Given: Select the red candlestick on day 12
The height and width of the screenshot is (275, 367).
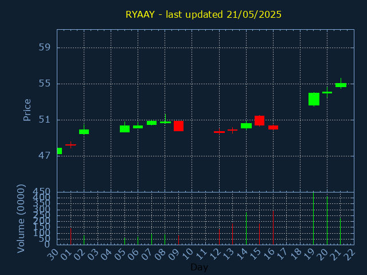Looking at the screenshot, I should [x=219, y=132].
